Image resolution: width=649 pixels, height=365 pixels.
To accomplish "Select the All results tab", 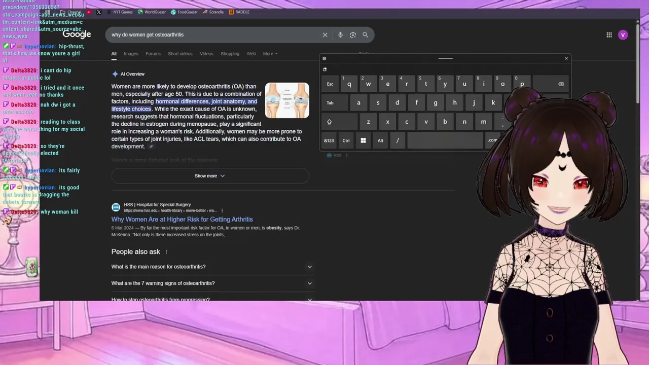I will [114, 54].
